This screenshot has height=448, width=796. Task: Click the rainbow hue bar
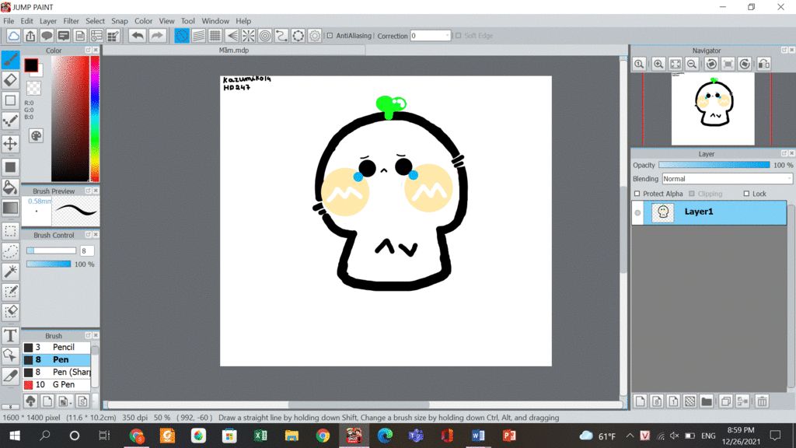point(94,118)
